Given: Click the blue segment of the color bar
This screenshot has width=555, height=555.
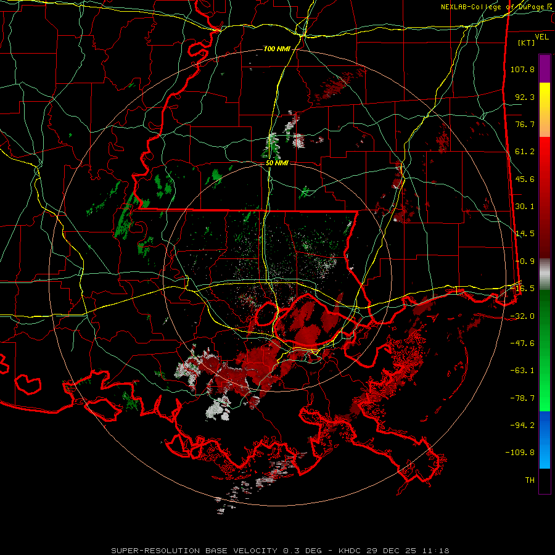Looking at the screenshot, I should (x=545, y=440).
